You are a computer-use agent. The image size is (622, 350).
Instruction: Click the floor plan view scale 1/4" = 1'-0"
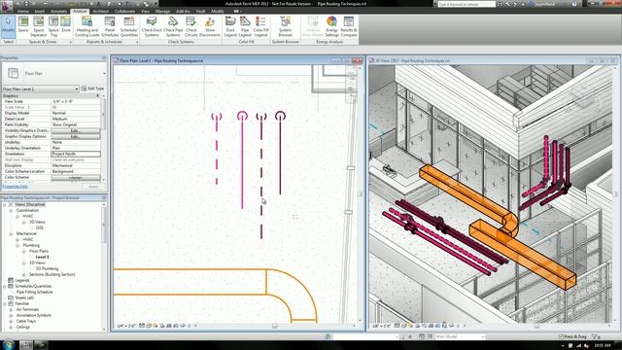click(x=126, y=326)
